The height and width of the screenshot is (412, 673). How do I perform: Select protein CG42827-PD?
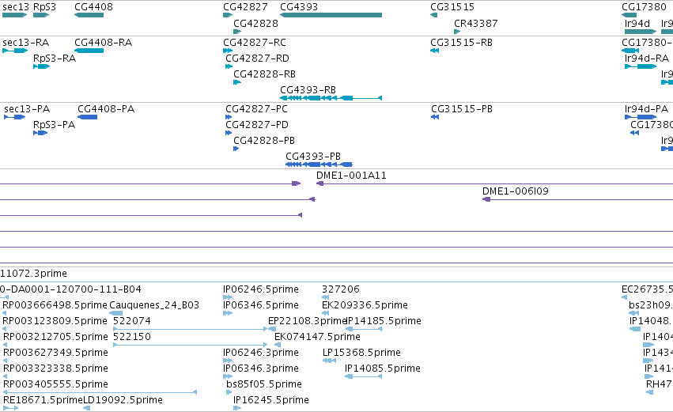[x=257, y=124]
